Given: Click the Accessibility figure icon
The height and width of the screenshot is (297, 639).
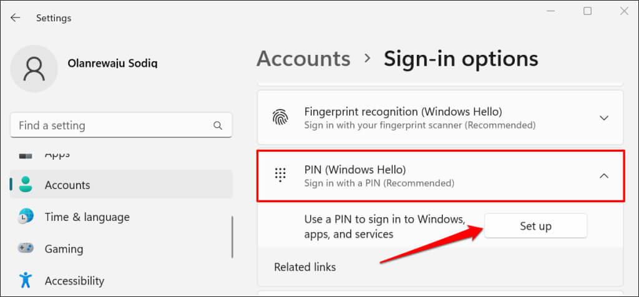Looking at the screenshot, I should [26, 281].
